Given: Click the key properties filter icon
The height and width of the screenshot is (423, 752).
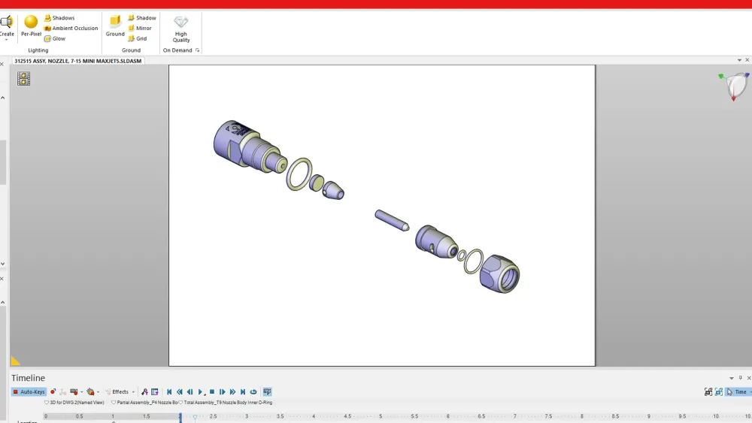Looking at the screenshot, I should pos(144,392).
